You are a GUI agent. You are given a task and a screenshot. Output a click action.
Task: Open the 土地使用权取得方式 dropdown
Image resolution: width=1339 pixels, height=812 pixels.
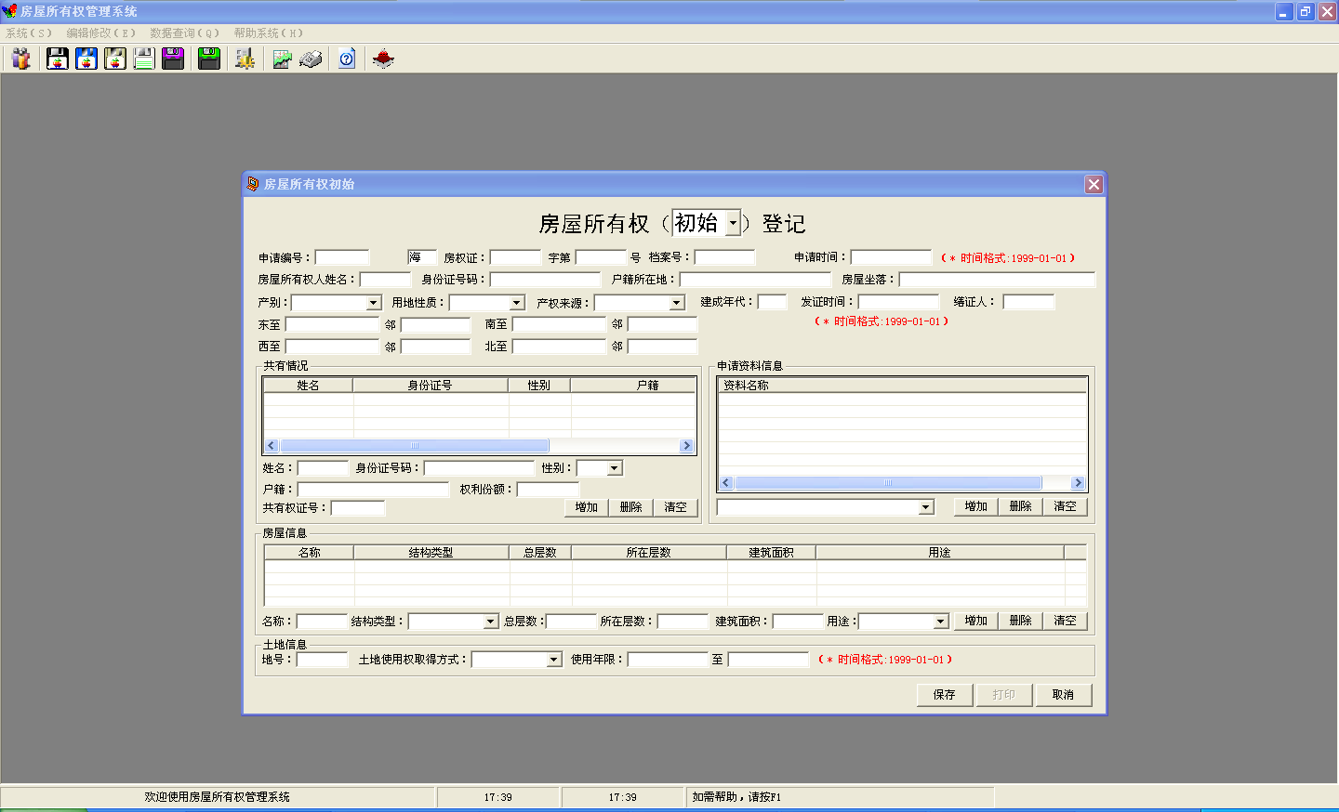(554, 660)
